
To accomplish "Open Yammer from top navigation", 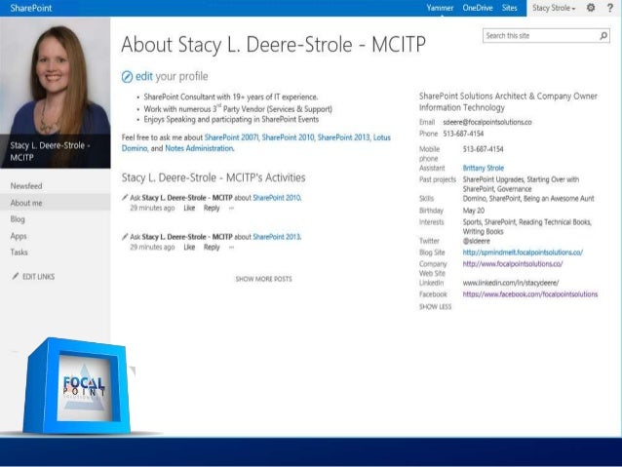I will pos(440,8).
